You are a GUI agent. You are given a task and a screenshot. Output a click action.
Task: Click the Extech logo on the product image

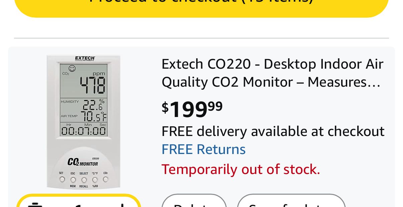[85, 59]
